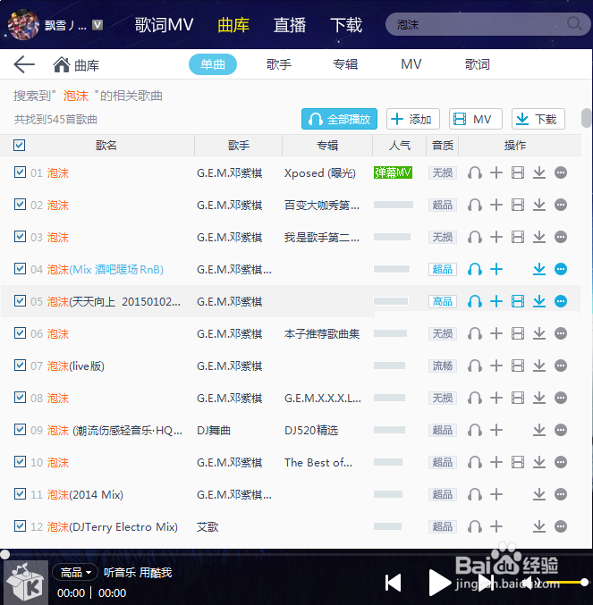Open more options for song 06
The image size is (593, 605).
pyautogui.click(x=561, y=333)
